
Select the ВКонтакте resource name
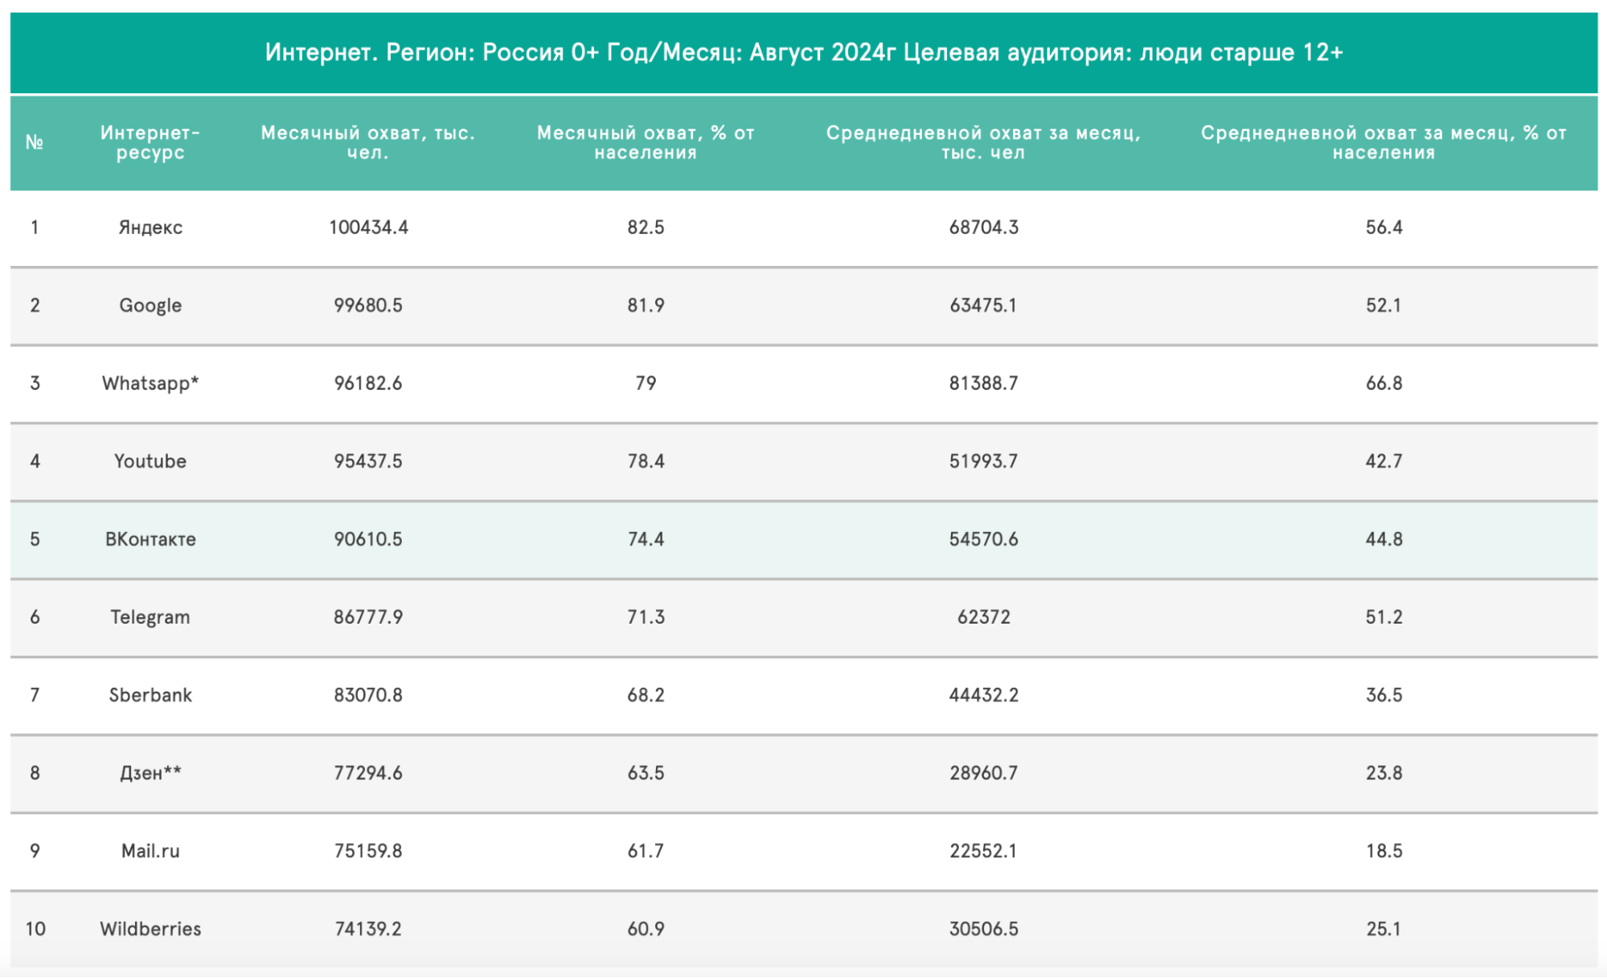tap(150, 539)
